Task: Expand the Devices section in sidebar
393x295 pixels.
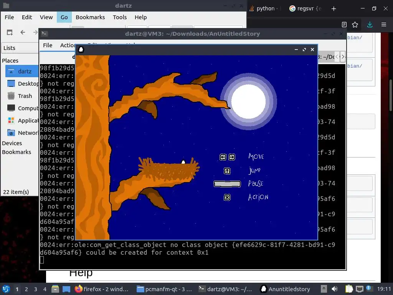Action: click(x=12, y=143)
